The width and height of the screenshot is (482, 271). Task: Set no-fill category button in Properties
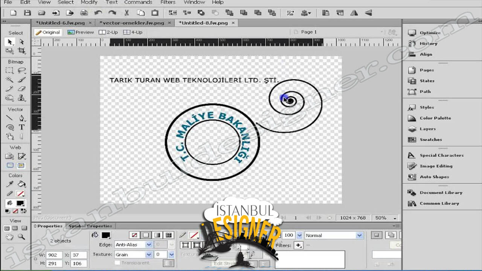[134, 235]
